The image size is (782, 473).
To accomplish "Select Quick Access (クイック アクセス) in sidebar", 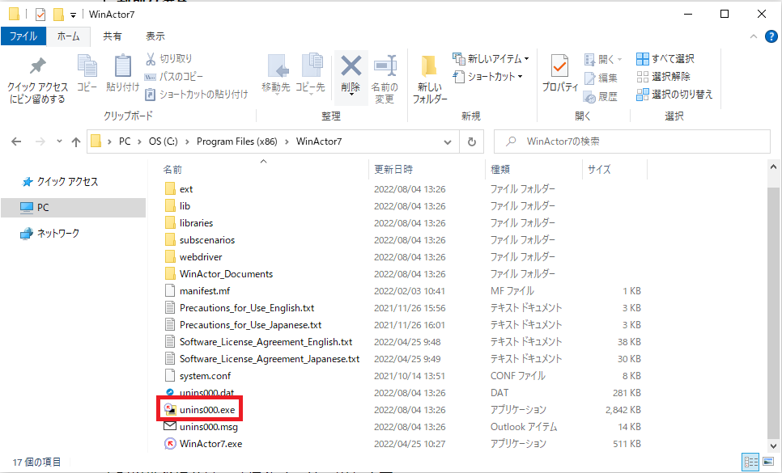I will (x=61, y=182).
